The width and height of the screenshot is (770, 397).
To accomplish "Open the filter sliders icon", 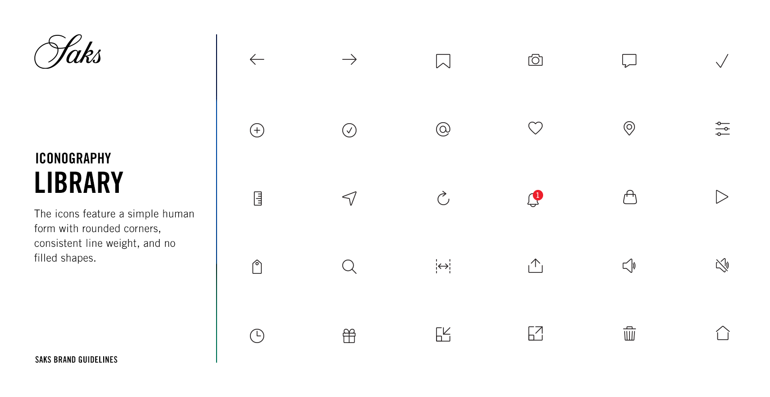I will click(x=722, y=129).
